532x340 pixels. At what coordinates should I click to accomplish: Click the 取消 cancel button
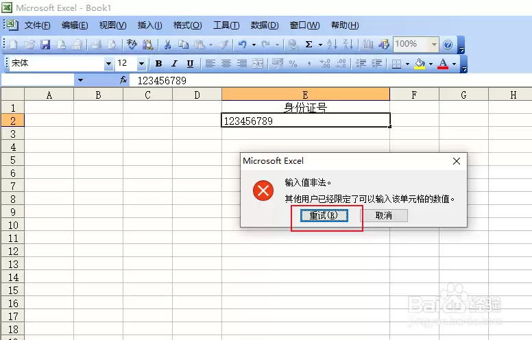384,215
